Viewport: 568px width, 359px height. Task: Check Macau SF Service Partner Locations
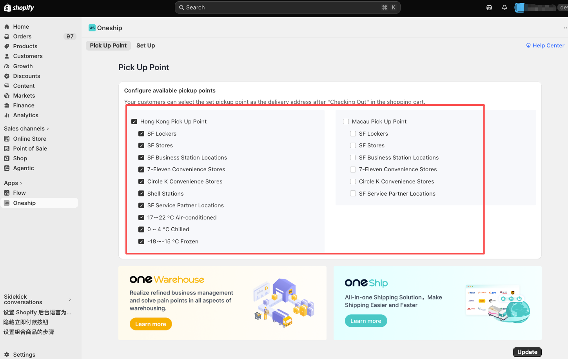click(353, 194)
